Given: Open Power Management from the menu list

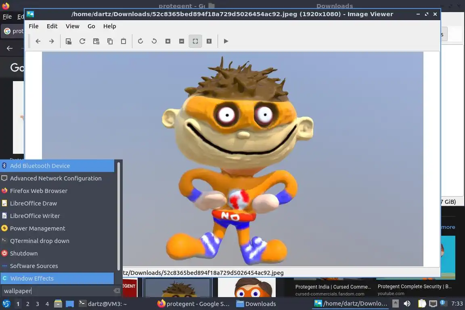Looking at the screenshot, I should coord(57,228).
